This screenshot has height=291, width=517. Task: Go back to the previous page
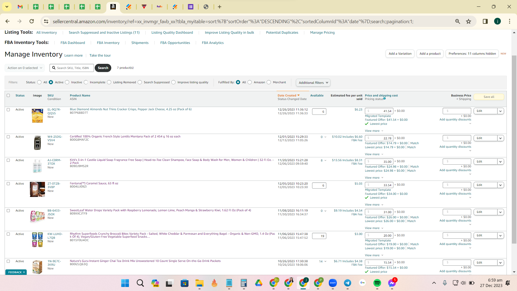pyautogui.click(x=8, y=21)
